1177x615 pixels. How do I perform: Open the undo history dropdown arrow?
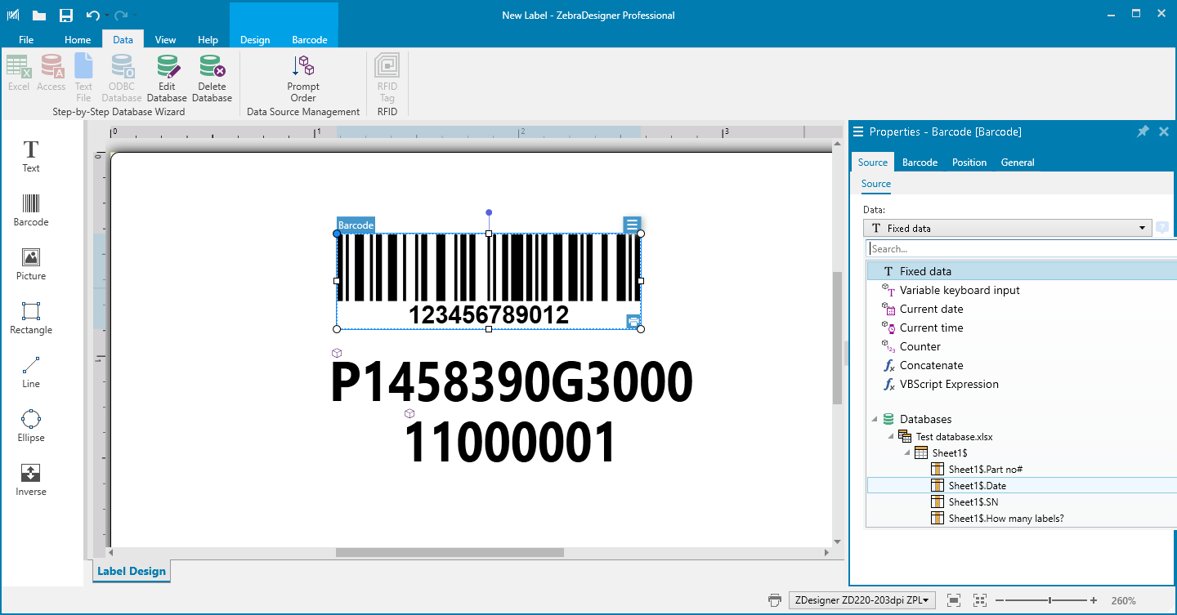(106, 16)
